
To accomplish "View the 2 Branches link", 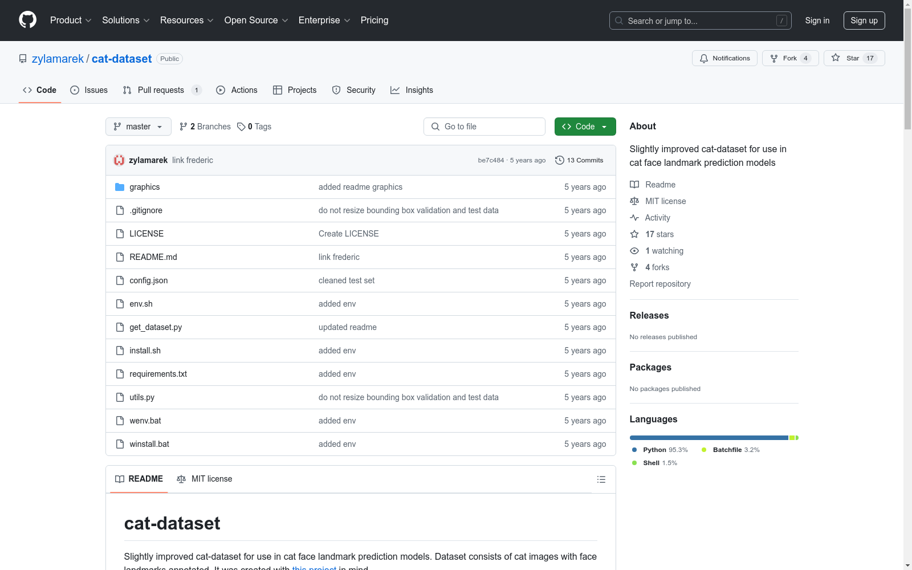I will point(205,127).
